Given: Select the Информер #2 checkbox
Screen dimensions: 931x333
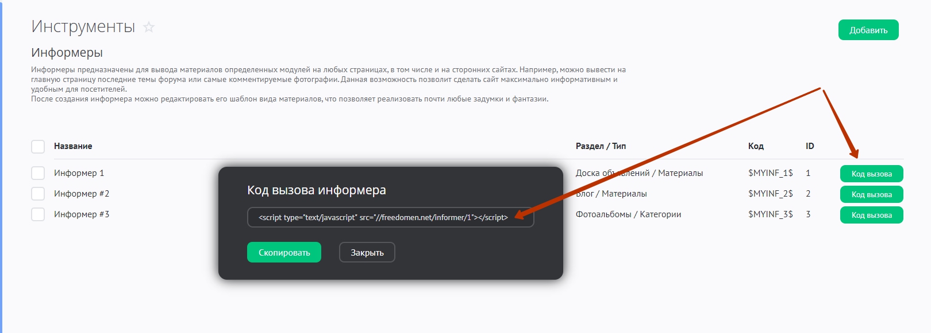Looking at the screenshot, I should coord(38,194).
